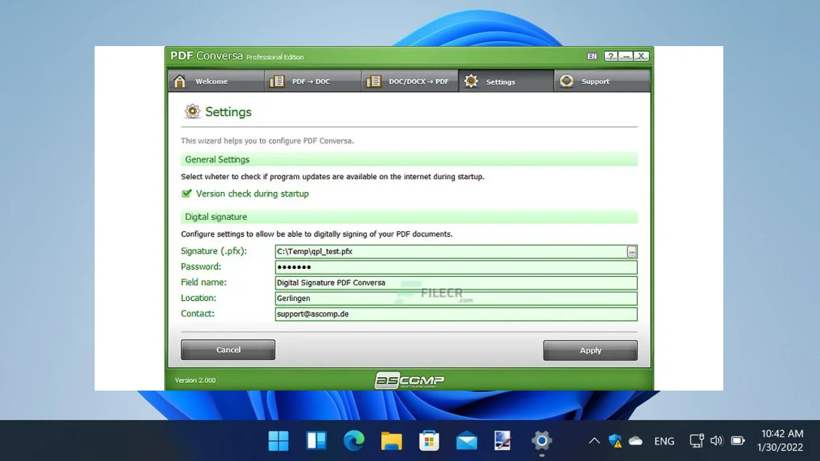Click the Contact field with support@ascomp.de
Screen dimensions: 820x461
tap(456, 314)
